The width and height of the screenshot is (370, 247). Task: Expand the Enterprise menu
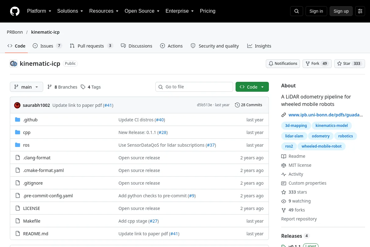tap(179, 11)
